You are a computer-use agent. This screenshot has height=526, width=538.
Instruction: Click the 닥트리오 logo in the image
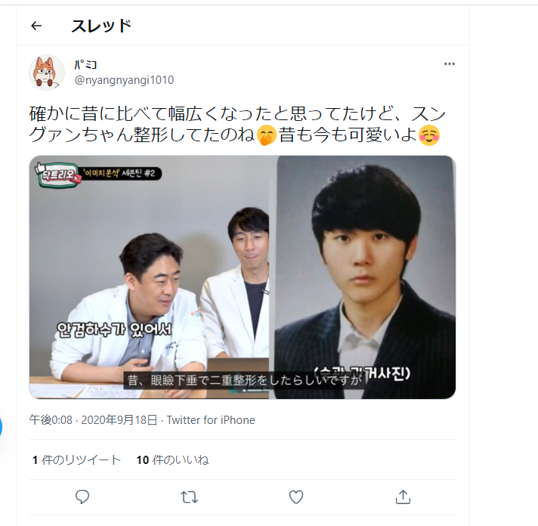tap(58, 175)
